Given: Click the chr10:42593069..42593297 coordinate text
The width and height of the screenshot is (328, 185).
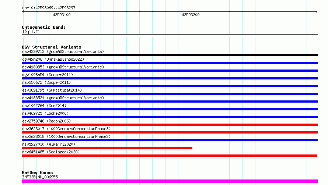Looking at the screenshot, I should (x=49, y=8).
